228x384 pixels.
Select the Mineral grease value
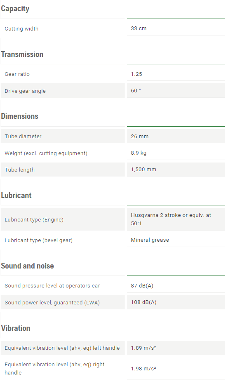click(x=150, y=240)
